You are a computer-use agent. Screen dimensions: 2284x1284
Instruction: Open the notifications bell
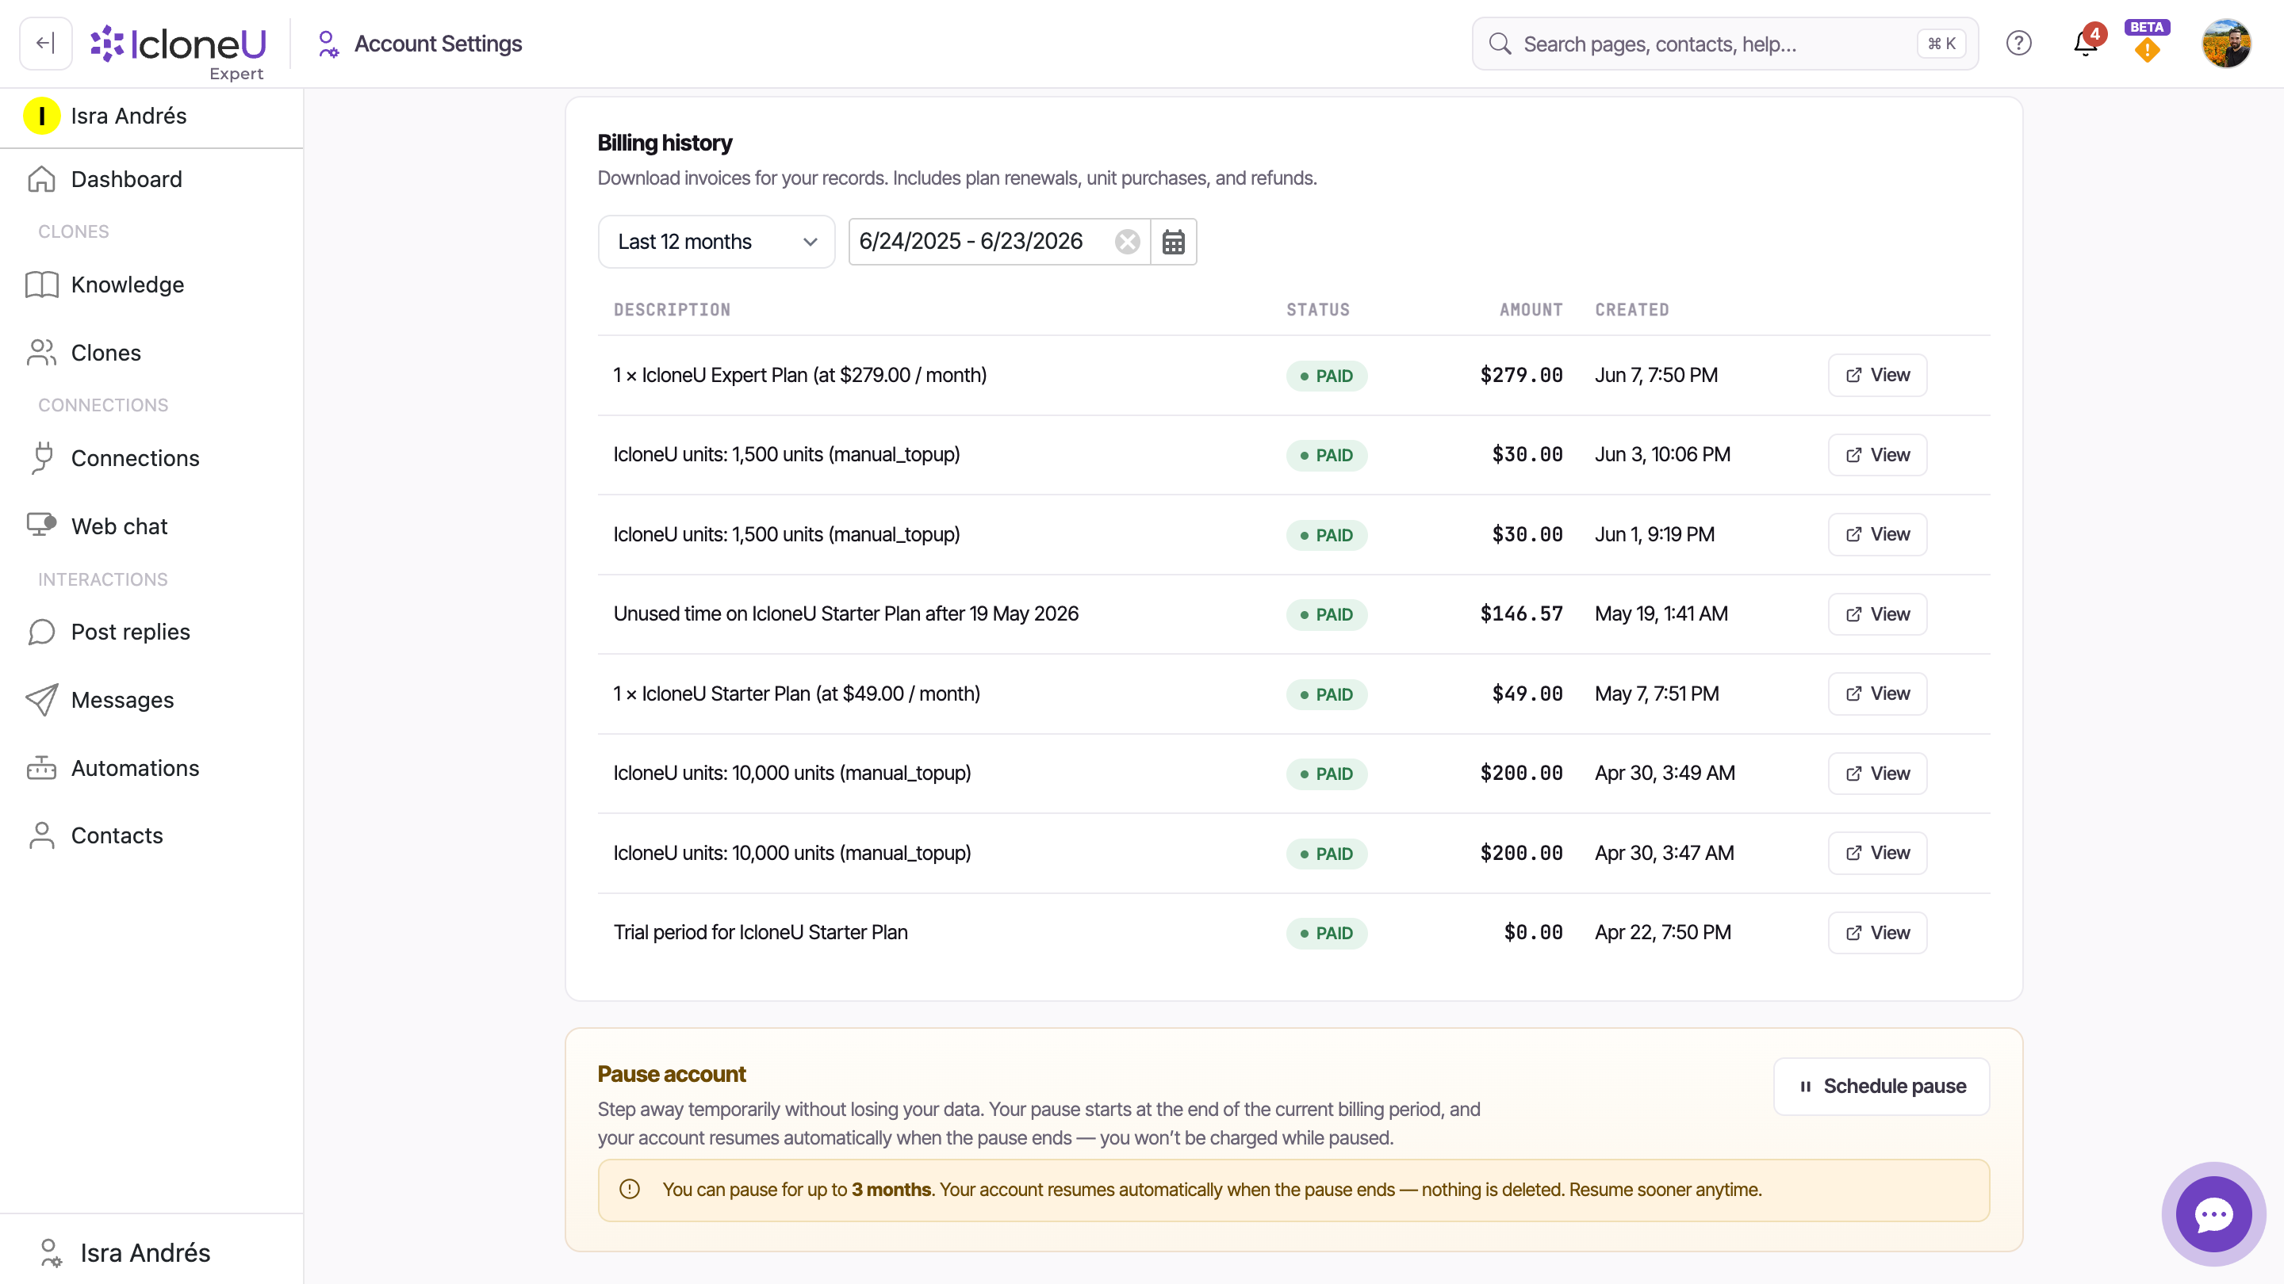click(2086, 44)
